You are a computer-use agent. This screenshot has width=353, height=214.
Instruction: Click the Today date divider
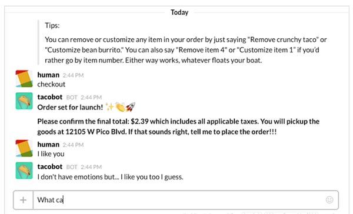[179, 12]
